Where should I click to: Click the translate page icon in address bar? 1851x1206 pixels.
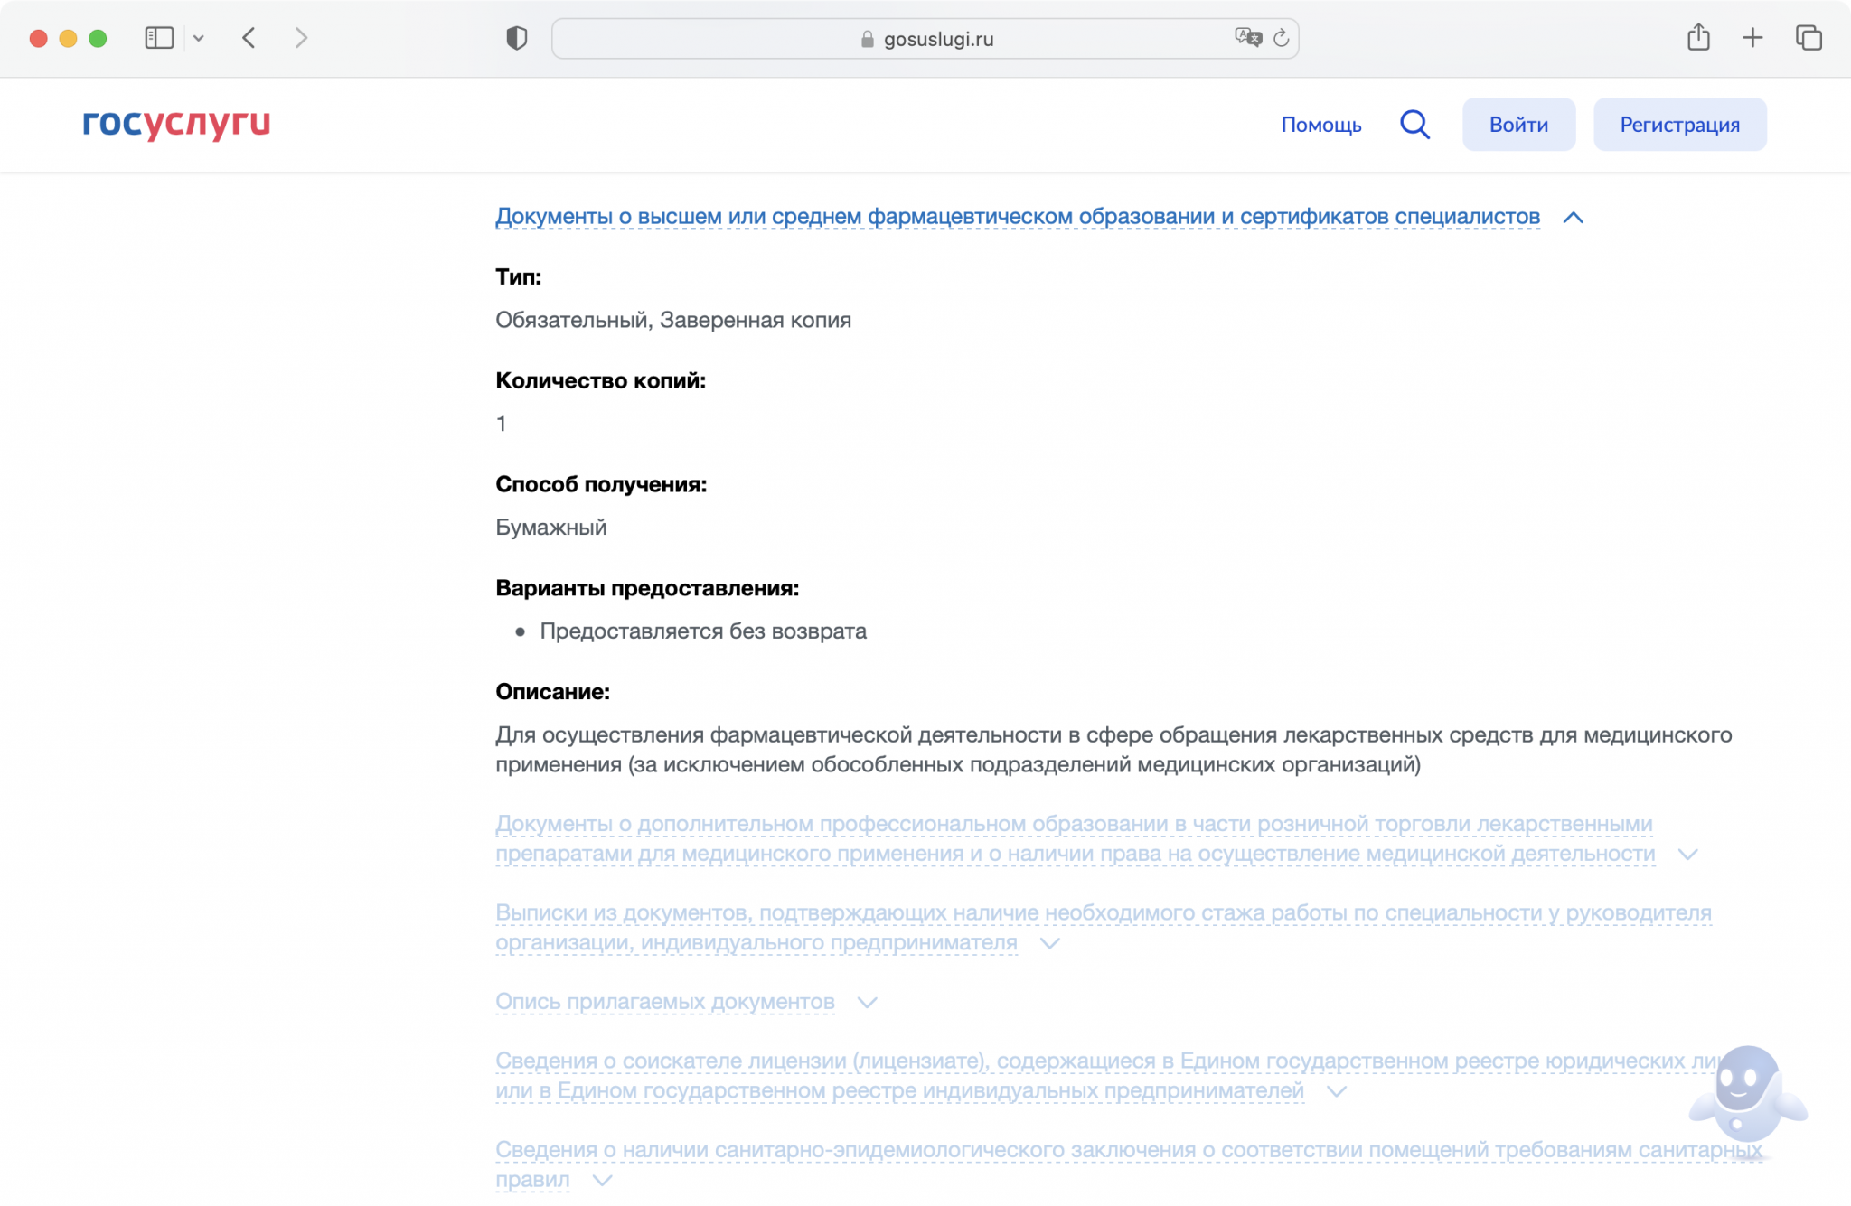coord(1247,38)
